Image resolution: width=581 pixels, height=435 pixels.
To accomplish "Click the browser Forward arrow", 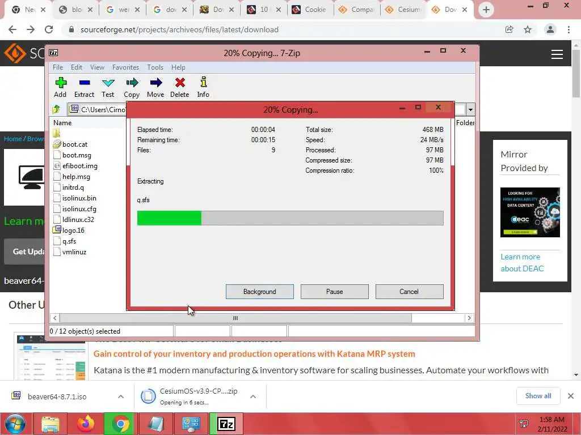I will (x=31, y=29).
